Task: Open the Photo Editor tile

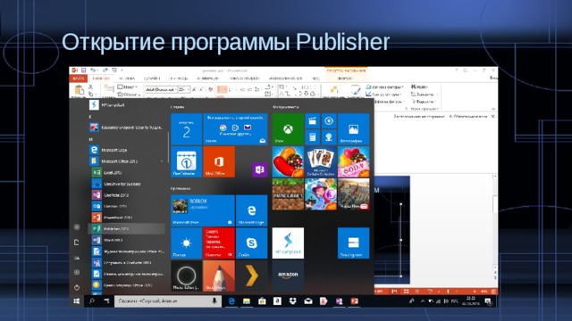Action: pyautogui.click(x=187, y=276)
